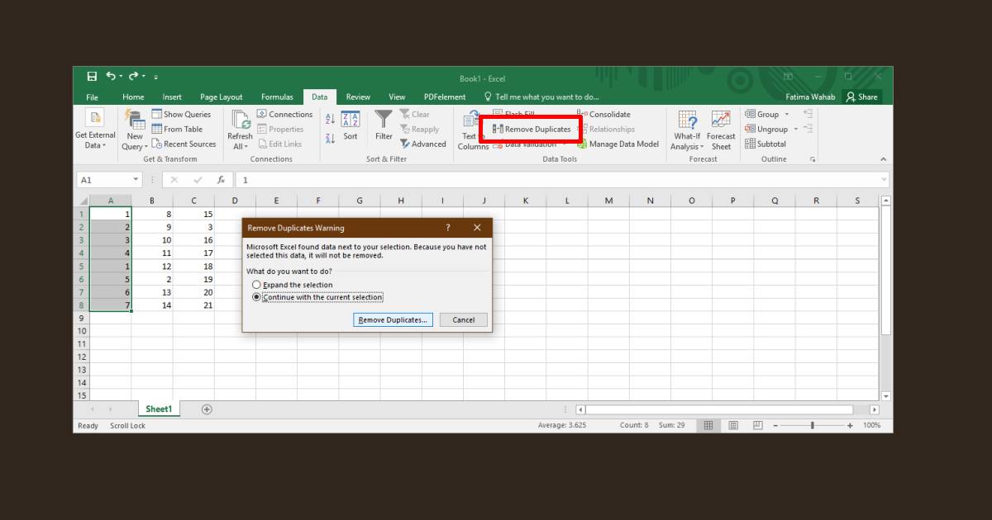
Task: Switch to the Home tab
Action: 133,97
